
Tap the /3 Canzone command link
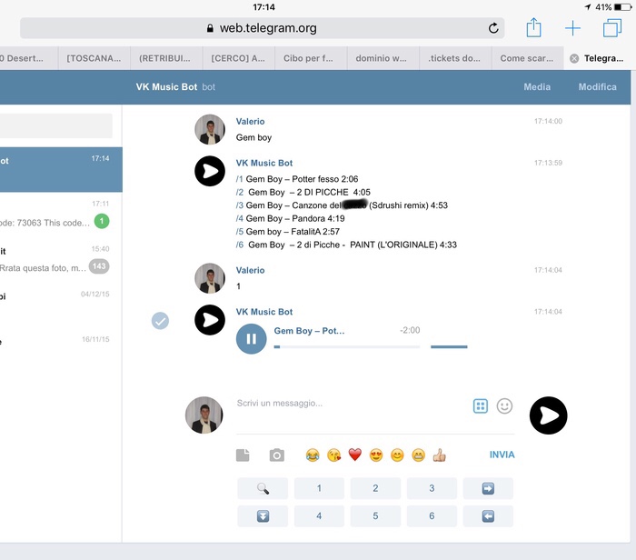point(240,205)
